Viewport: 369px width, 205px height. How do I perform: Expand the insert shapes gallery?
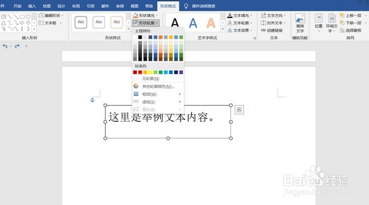(x=34, y=29)
